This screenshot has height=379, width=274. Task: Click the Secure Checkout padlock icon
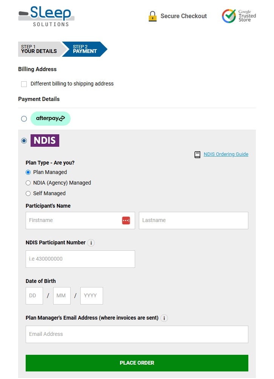tap(152, 16)
